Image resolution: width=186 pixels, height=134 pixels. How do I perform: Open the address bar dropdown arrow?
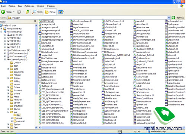169,17
